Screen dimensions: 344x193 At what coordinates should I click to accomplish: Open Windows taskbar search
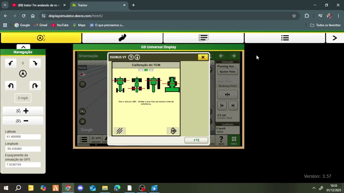pyautogui.click(x=18, y=188)
